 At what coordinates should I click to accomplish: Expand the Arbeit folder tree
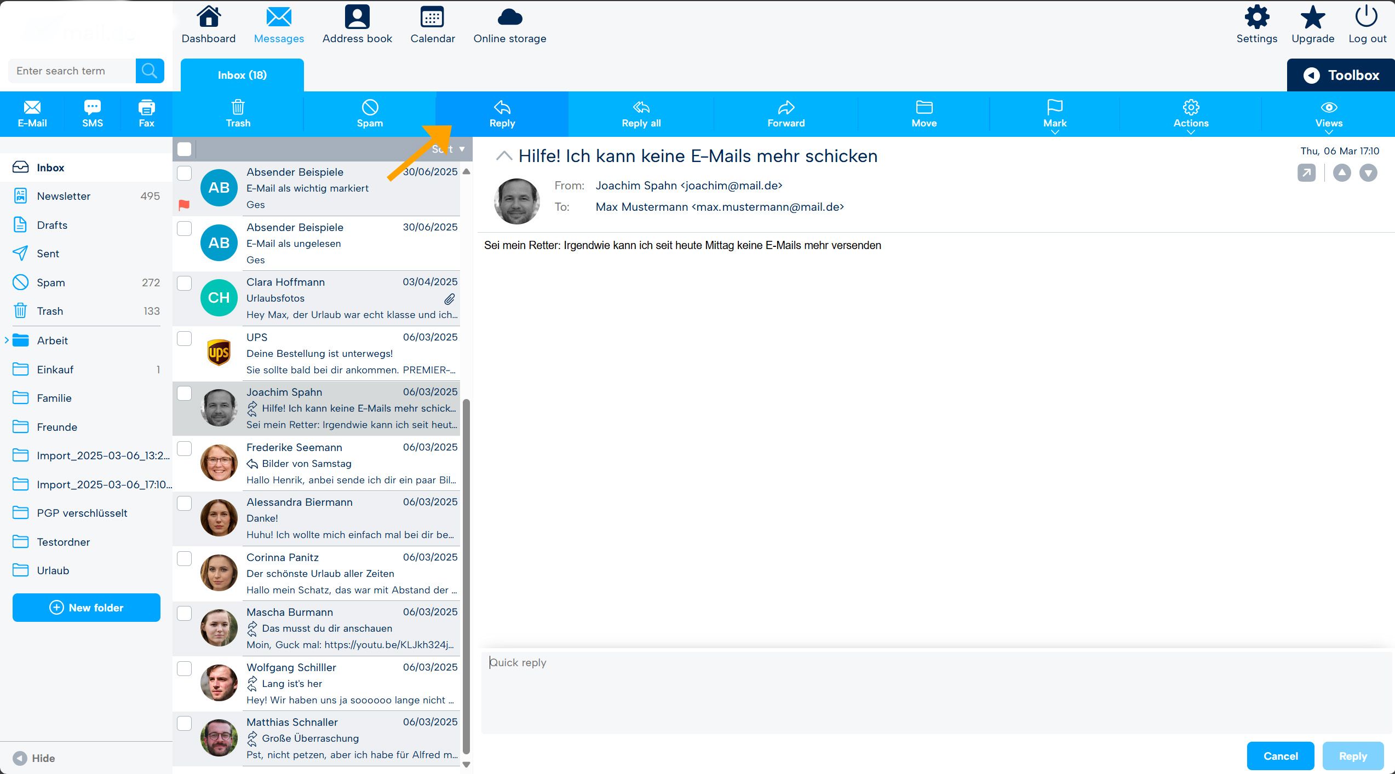point(7,340)
